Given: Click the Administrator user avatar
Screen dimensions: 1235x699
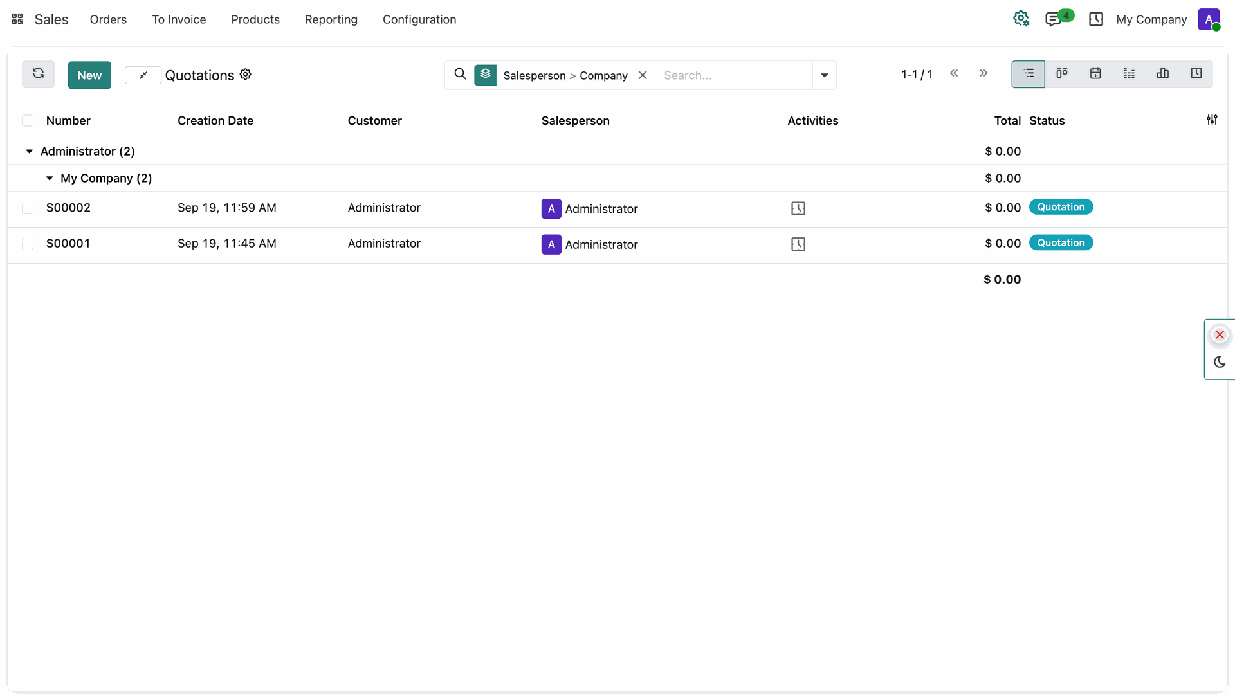Looking at the screenshot, I should tap(1209, 19).
